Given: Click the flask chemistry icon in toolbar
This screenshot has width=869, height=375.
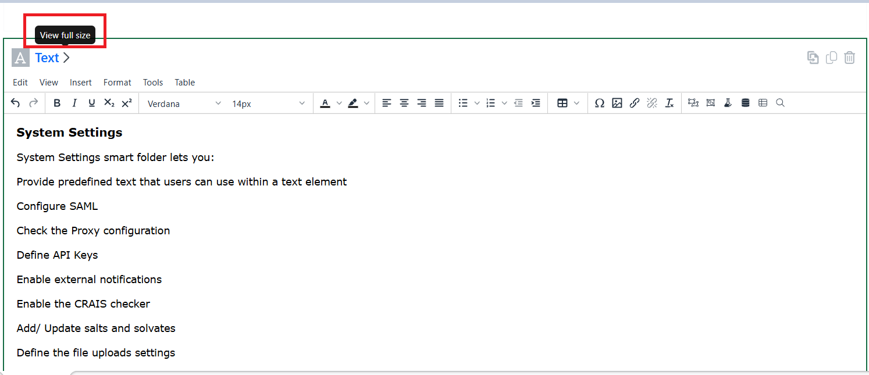Looking at the screenshot, I should click(728, 103).
